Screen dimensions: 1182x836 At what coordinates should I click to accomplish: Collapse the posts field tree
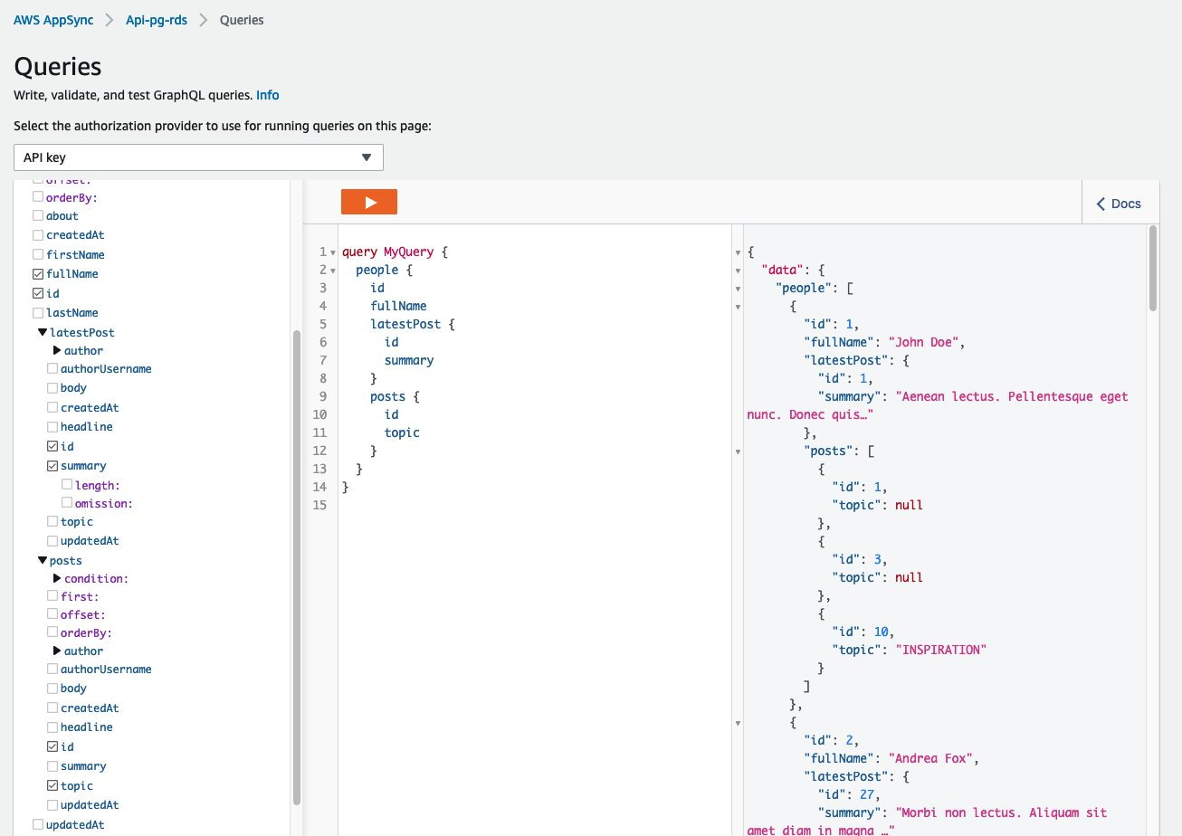tap(43, 559)
